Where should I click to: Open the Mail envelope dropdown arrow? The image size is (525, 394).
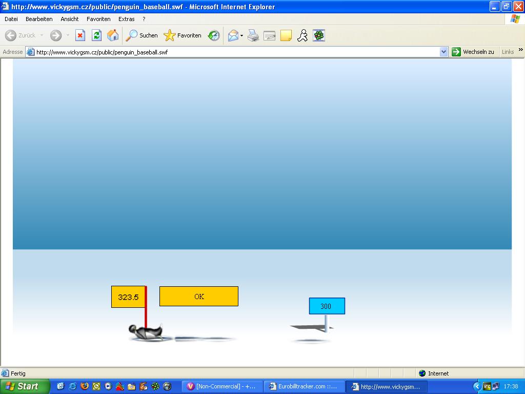(242, 35)
